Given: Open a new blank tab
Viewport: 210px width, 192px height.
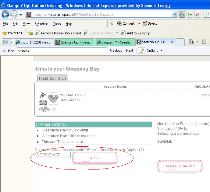Looking at the screenshot, I should (x=180, y=42).
